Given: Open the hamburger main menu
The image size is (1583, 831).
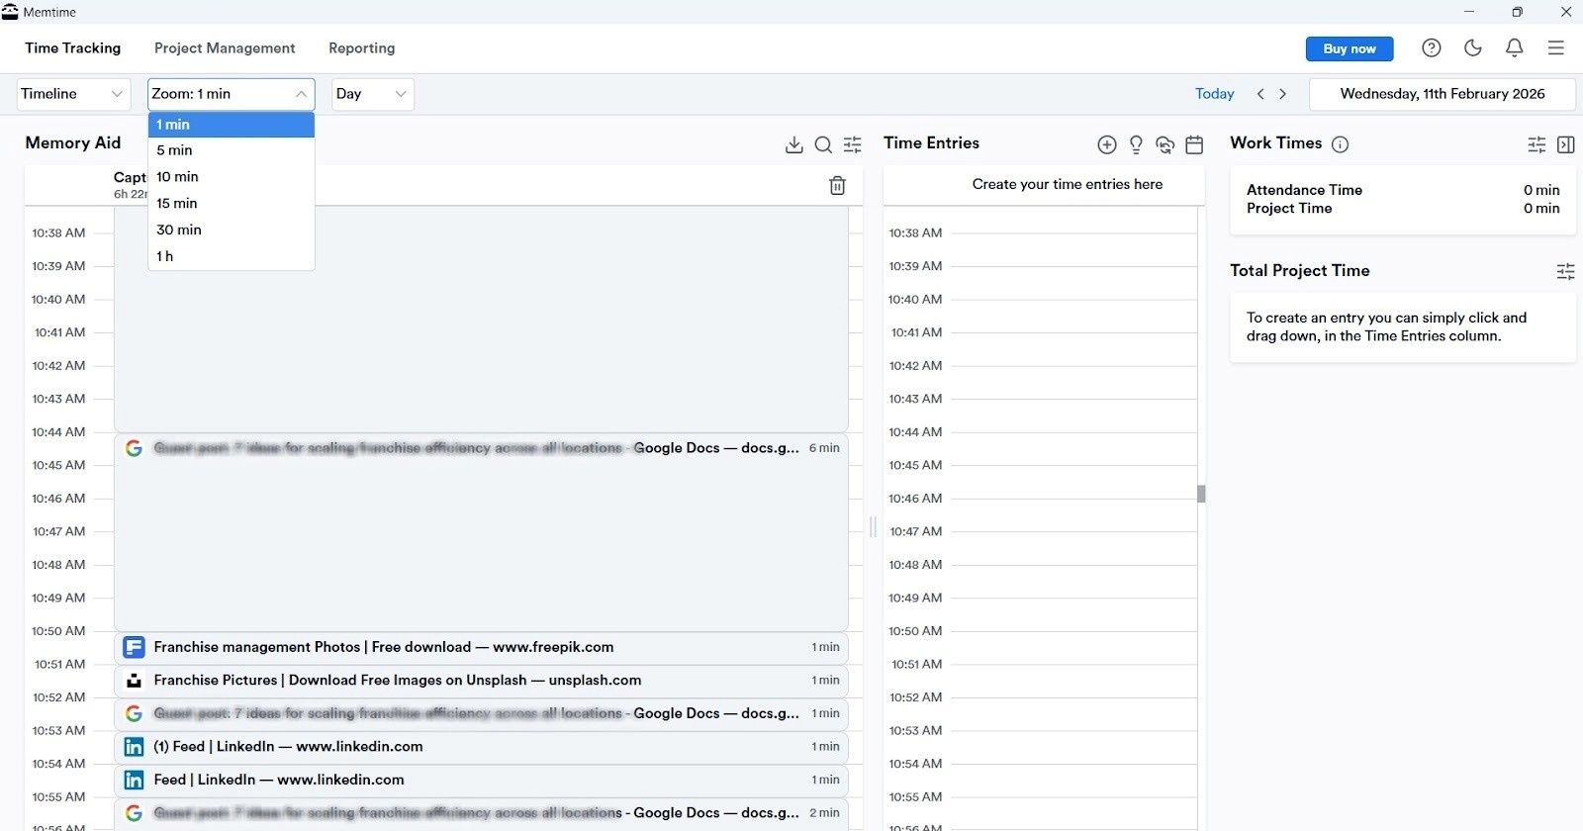Looking at the screenshot, I should point(1555,47).
